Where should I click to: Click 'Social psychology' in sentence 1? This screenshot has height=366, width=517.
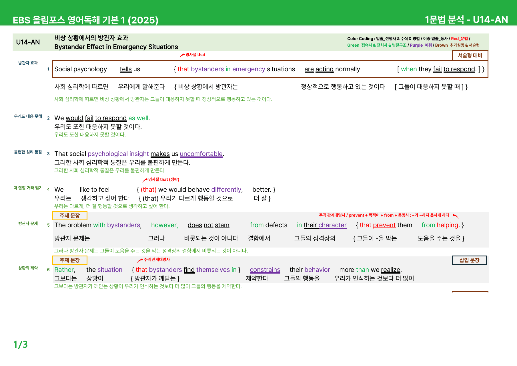(x=81, y=69)
